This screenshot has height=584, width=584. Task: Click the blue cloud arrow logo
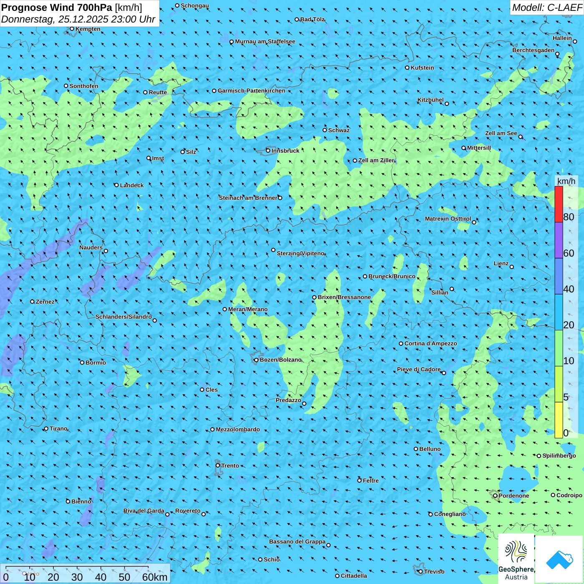(x=559, y=560)
